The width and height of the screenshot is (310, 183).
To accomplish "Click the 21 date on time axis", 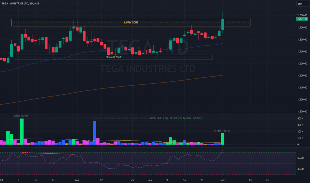I will 267,180.
